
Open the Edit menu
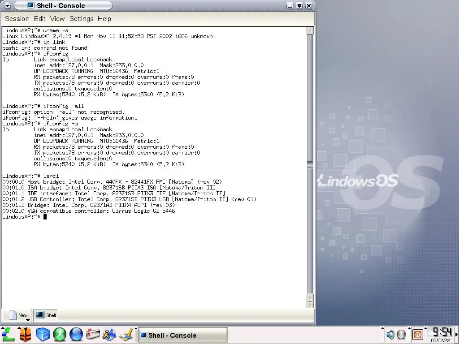point(39,19)
